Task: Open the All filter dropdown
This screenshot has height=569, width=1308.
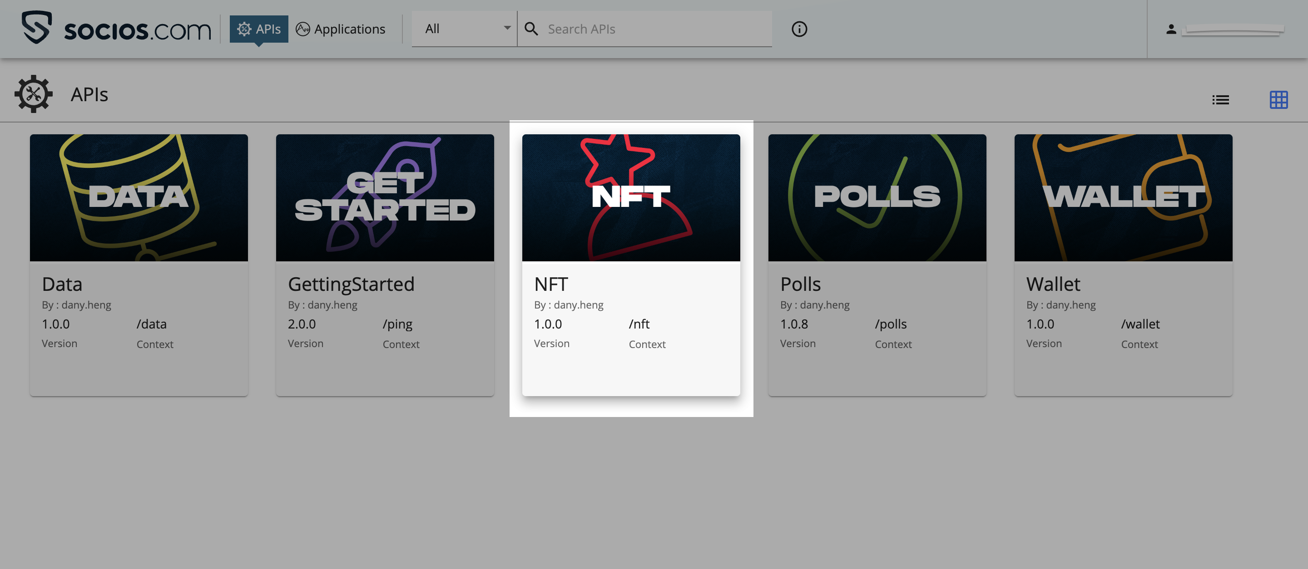Action: click(x=463, y=29)
